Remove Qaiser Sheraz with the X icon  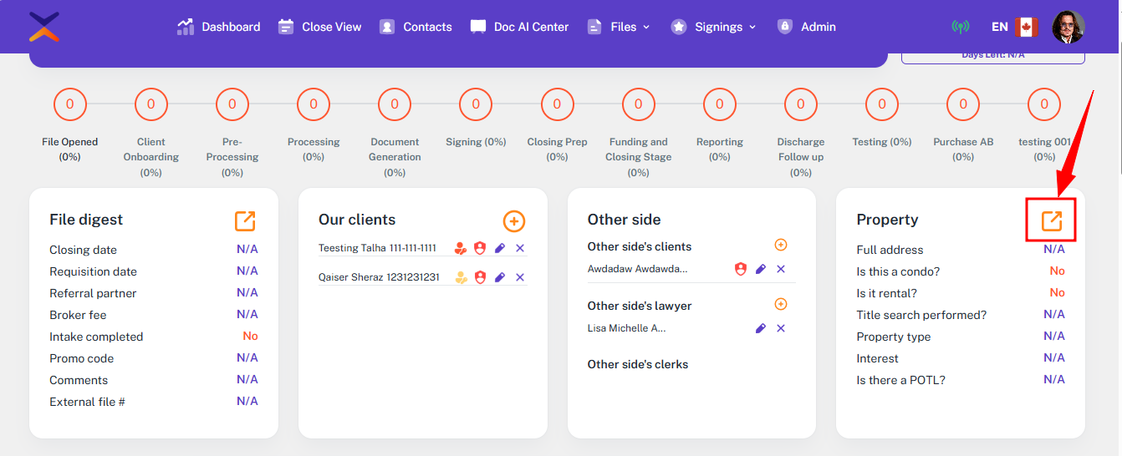point(520,277)
